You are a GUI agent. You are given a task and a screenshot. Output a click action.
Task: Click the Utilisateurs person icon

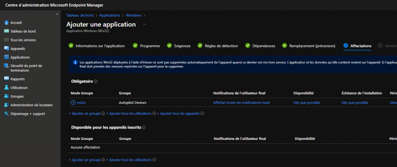coord(7,88)
